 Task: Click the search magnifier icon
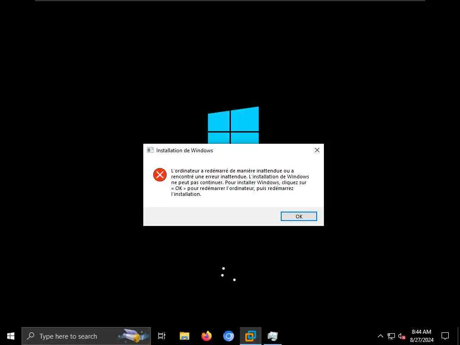coord(31,336)
